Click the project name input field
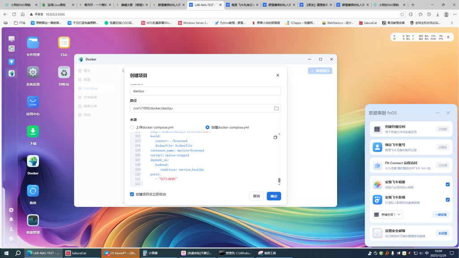This screenshot has height=258, width=459. click(205, 91)
